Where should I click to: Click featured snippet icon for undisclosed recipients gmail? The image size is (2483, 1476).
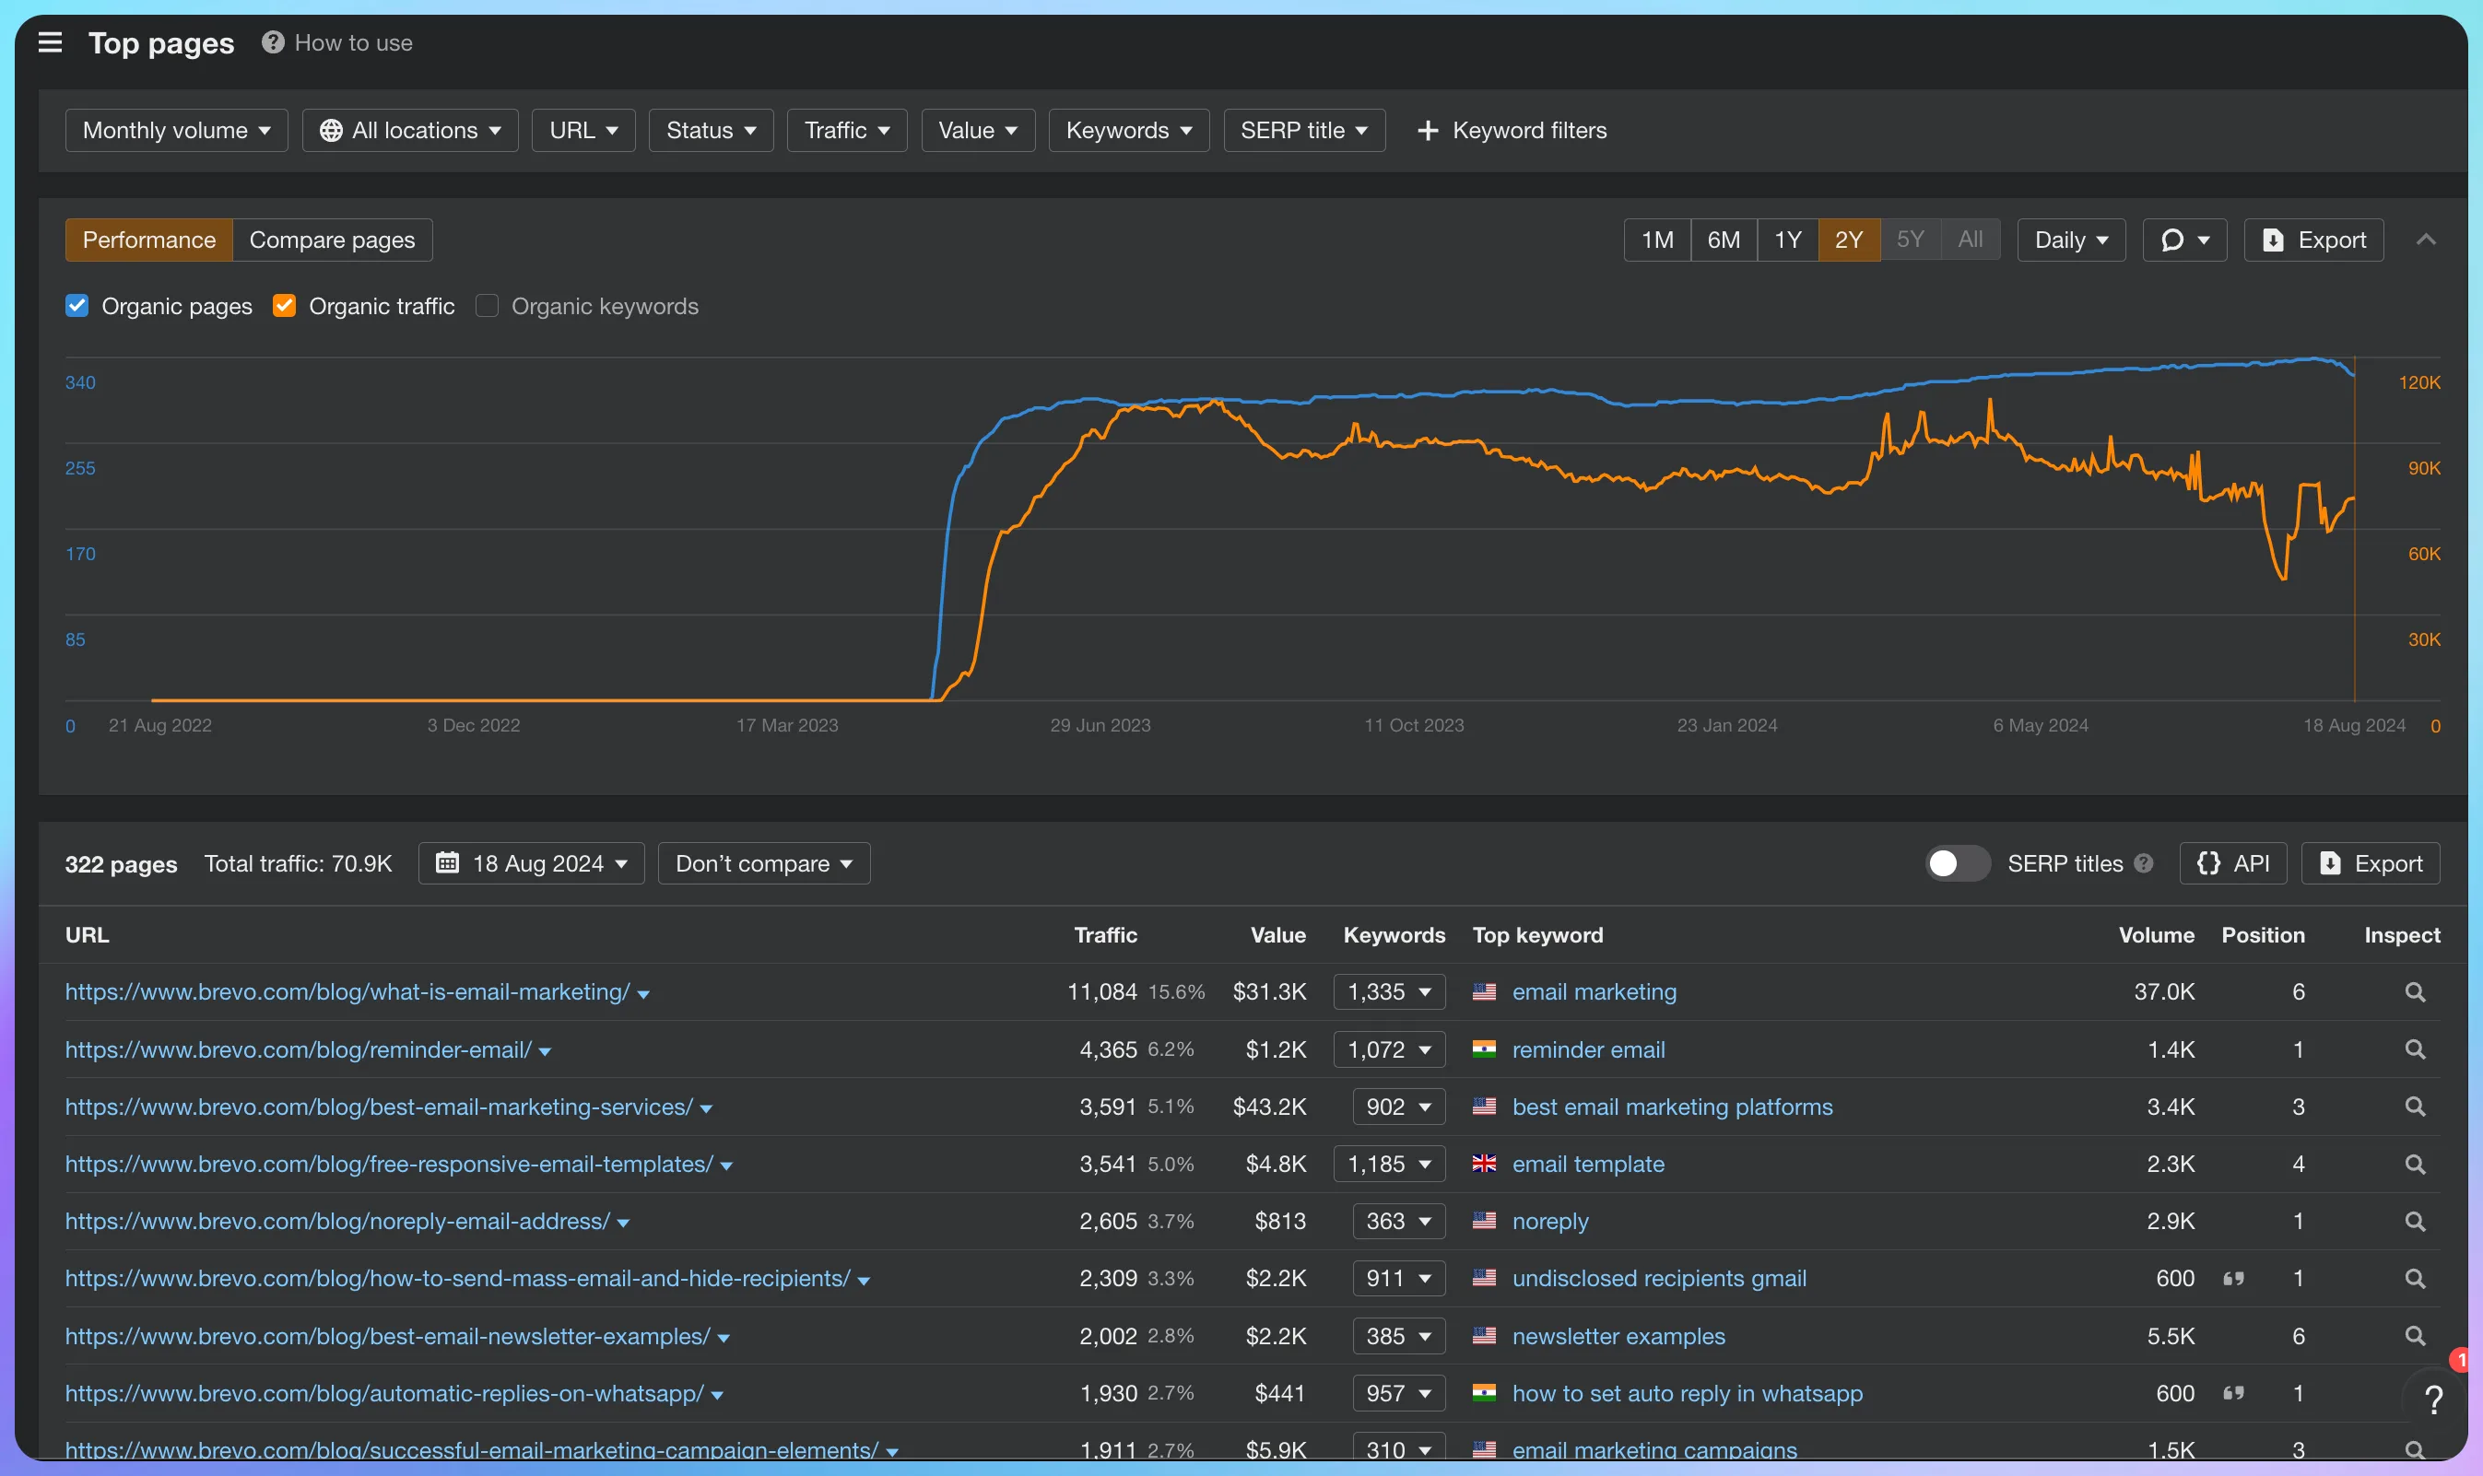click(x=2233, y=1278)
